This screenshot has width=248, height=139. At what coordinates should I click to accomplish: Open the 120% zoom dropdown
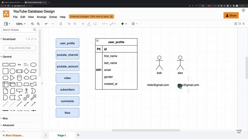[x=21, y=24]
